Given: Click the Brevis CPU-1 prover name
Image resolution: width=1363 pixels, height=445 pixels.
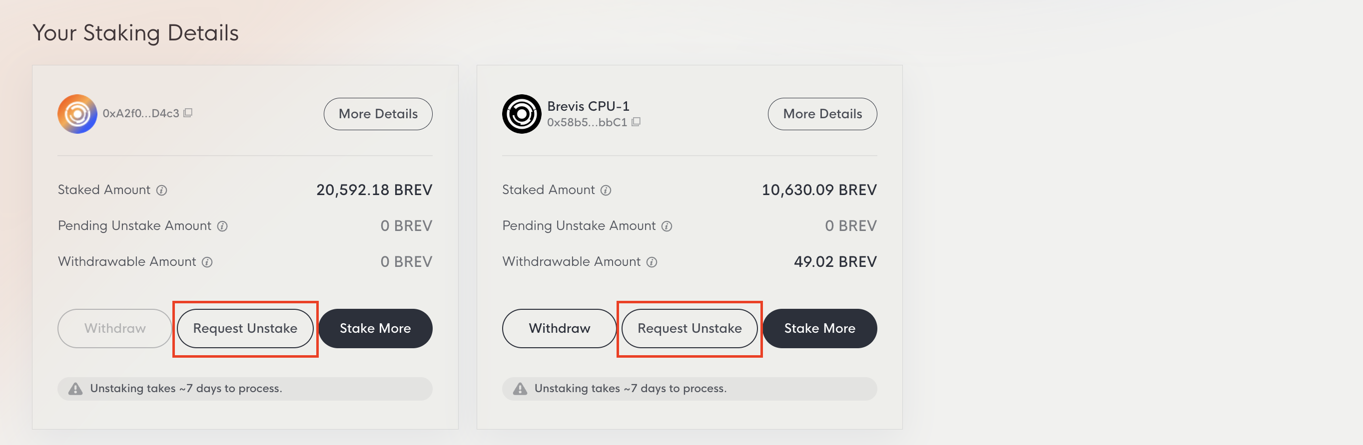Looking at the screenshot, I should tap(588, 106).
